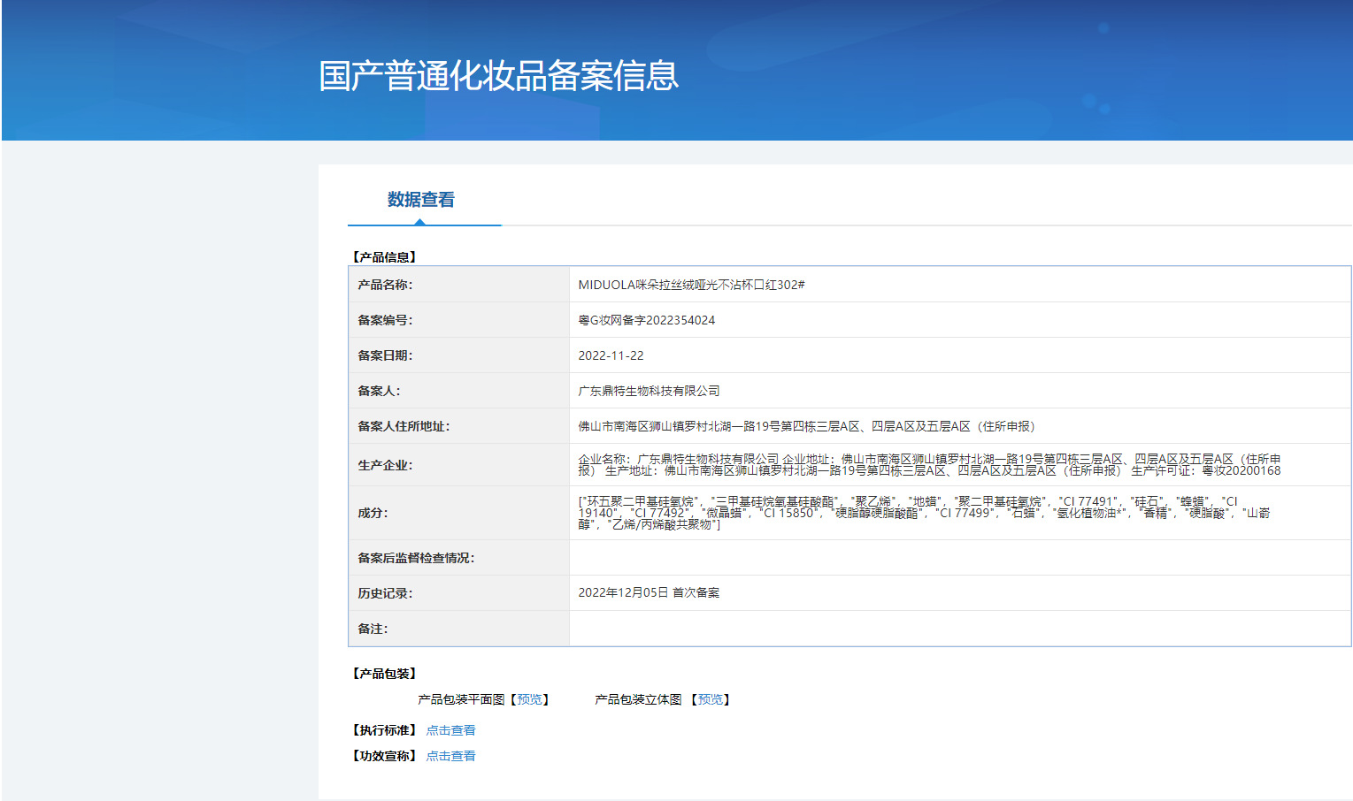Select the 成分 ingredients list text
The height and width of the screenshot is (801, 1353).
[924, 513]
